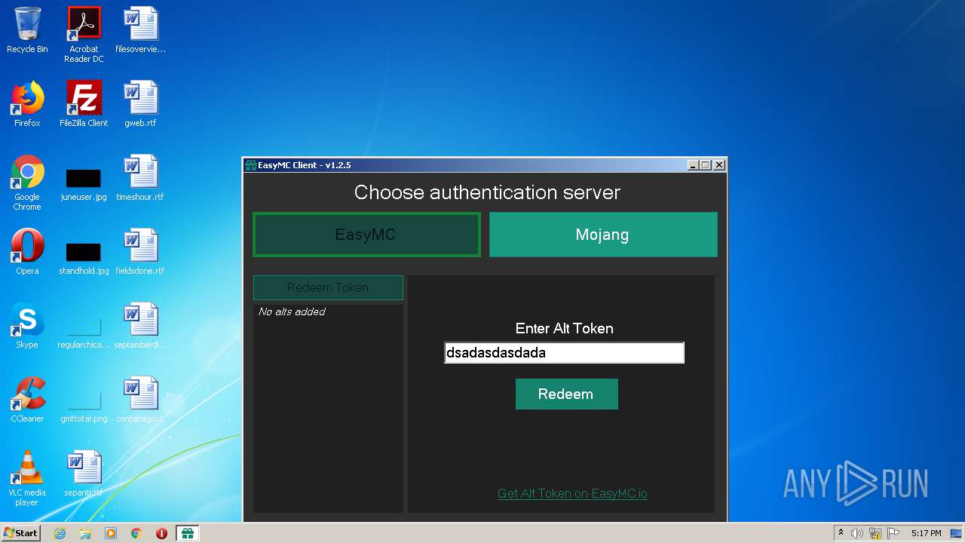The image size is (965, 543).
Task: Choose EasyMC authentication server
Action: pos(366,235)
